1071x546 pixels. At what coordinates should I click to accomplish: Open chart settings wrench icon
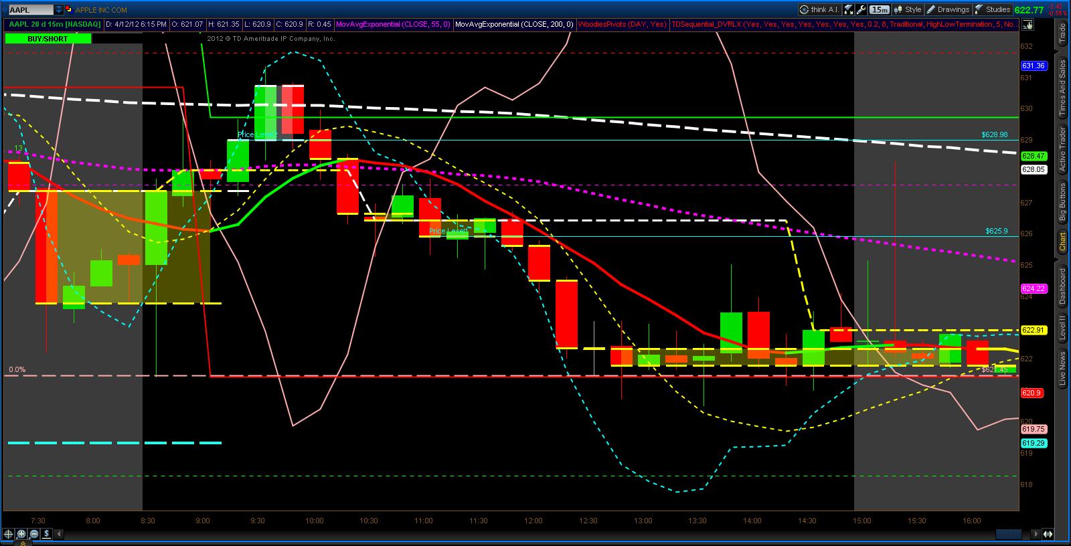coord(862,9)
